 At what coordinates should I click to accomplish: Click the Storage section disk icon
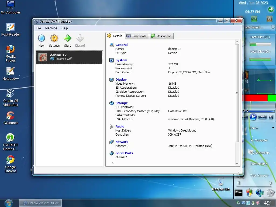pos(111,103)
